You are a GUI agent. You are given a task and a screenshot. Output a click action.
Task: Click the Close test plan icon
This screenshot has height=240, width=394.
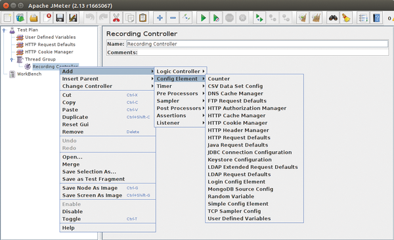click(47, 18)
